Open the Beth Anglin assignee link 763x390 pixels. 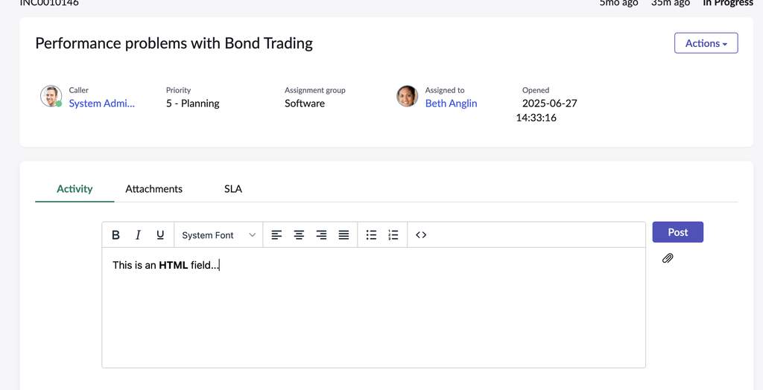coord(451,103)
